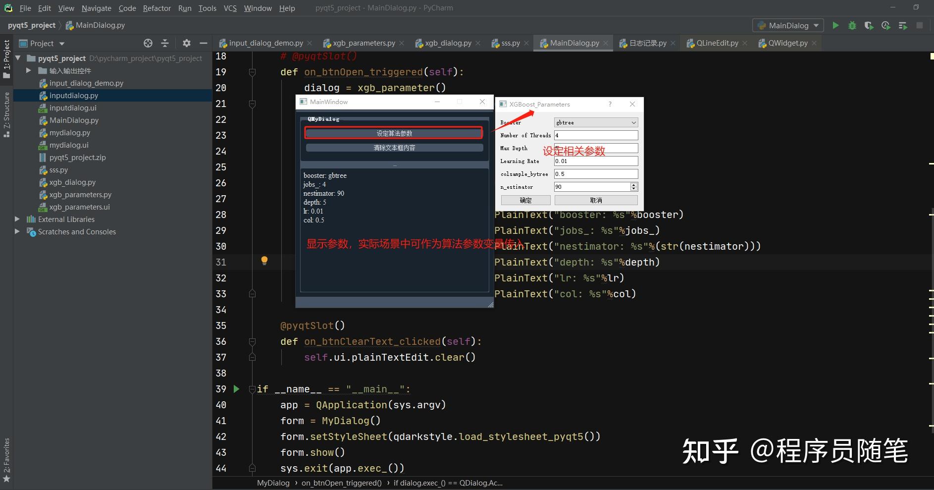934x490 pixels.
Task: Run the MainDialog configuration
Action: tap(835, 25)
